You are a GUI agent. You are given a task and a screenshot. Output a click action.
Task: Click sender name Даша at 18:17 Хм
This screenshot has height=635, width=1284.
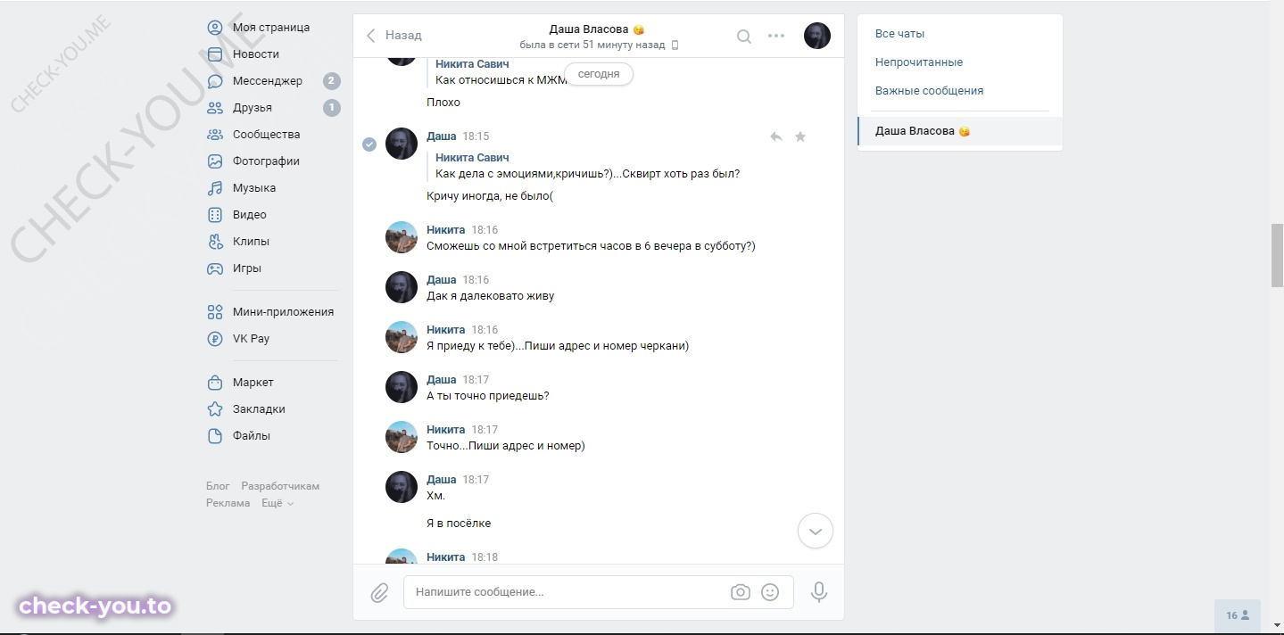coord(441,480)
